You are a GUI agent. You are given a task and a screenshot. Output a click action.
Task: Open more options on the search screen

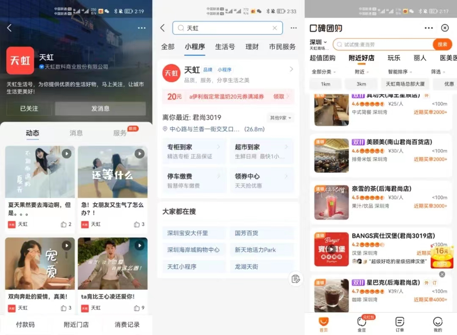pos(294,28)
